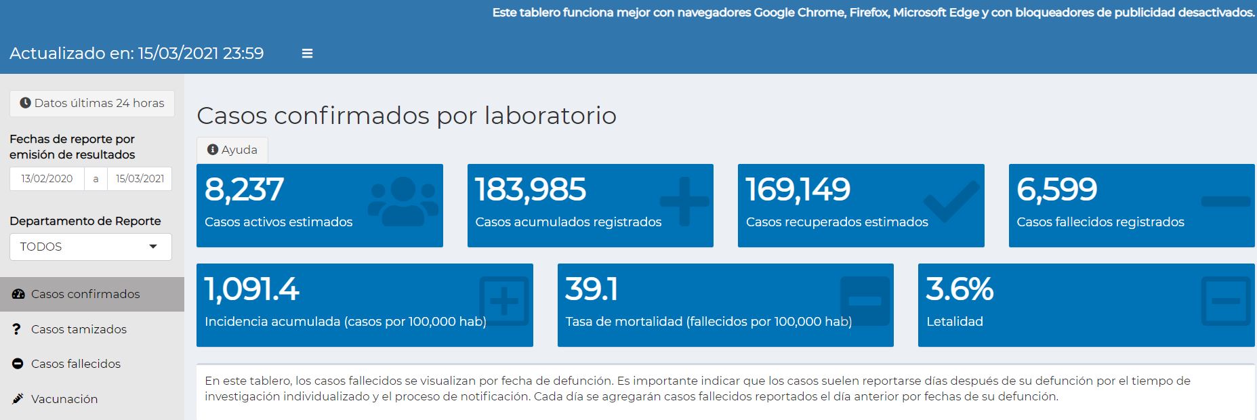Select Vacunación in sidebar
The image size is (1257, 420).
tap(92, 399)
